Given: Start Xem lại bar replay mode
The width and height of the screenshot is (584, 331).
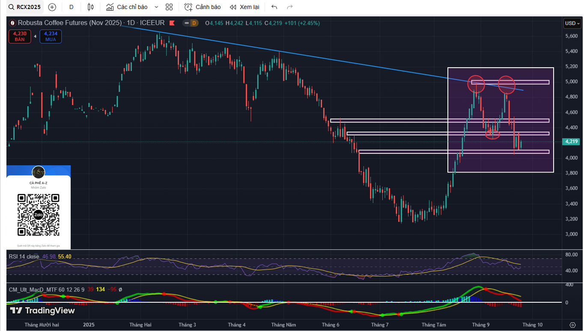Looking at the screenshot, I should [244, 7].
